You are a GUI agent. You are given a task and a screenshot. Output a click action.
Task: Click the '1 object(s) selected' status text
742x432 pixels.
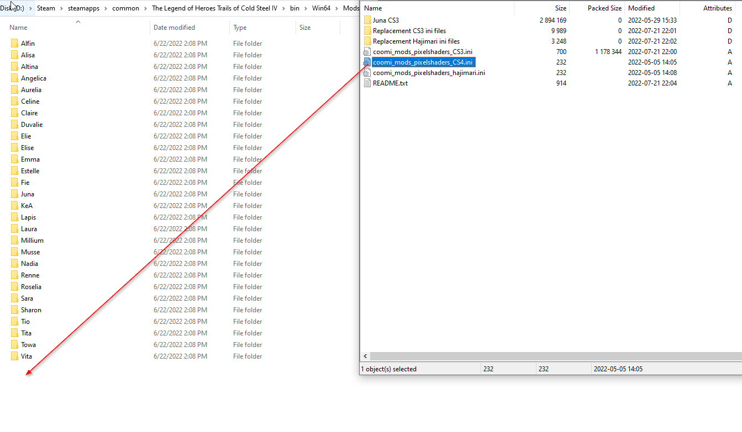[389, 369]
